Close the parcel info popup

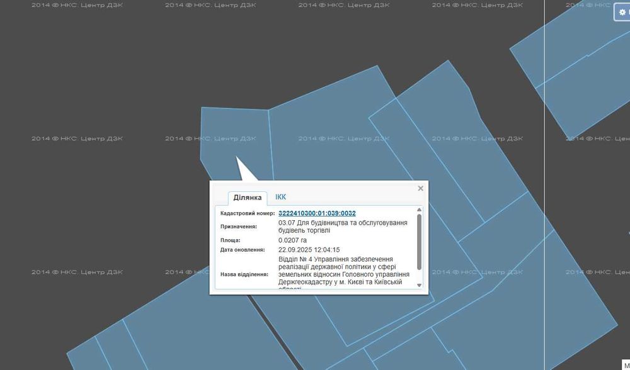(420, 188)
